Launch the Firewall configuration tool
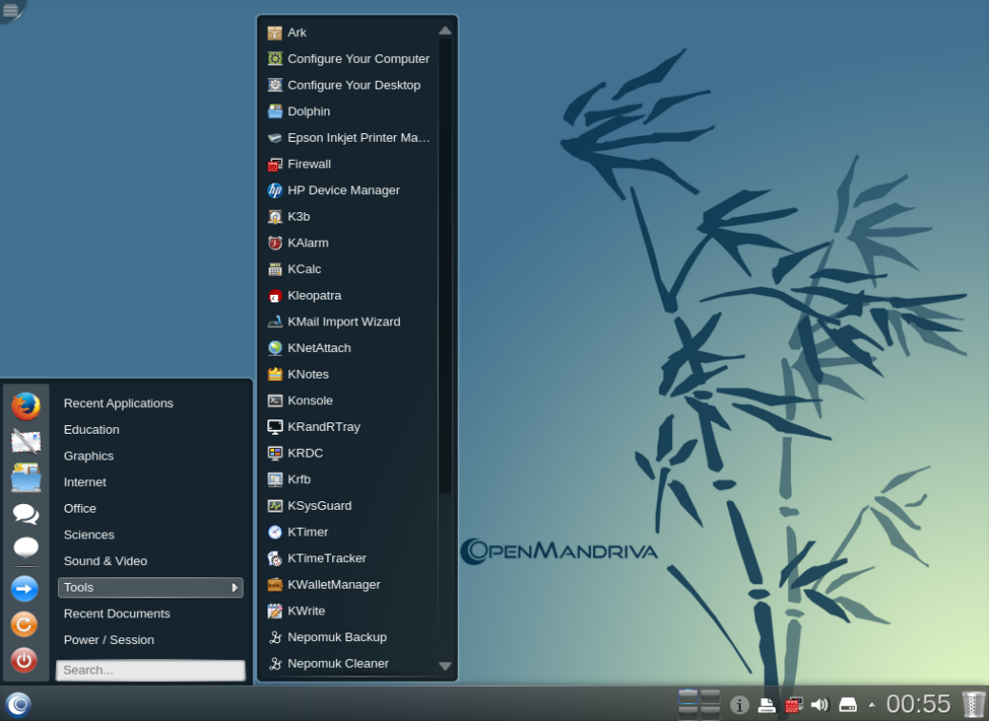 308,164
